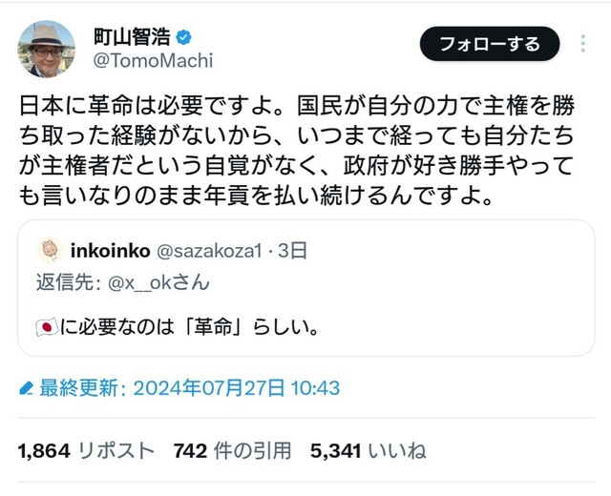Click the pencil edit icon beside 最終更新

point(26,388)
